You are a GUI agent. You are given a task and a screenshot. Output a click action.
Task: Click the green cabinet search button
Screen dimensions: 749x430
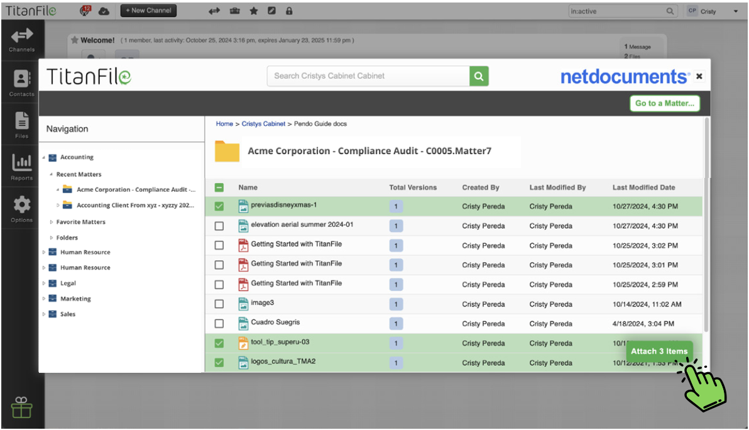point(479,76)
